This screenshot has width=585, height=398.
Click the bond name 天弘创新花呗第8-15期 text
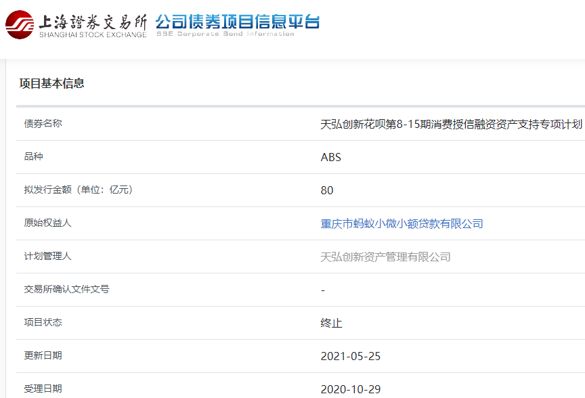451,125
